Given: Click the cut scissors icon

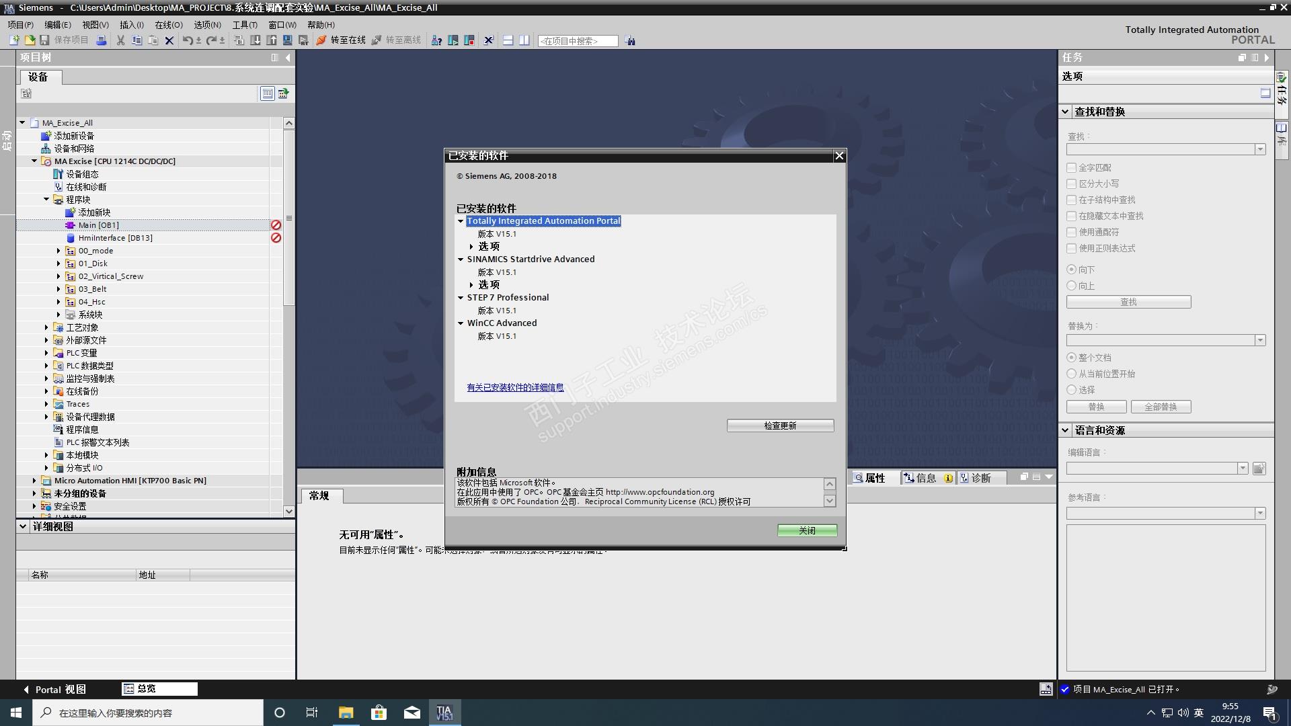Looking at the screenshot, I should click(x=120, y=40).
